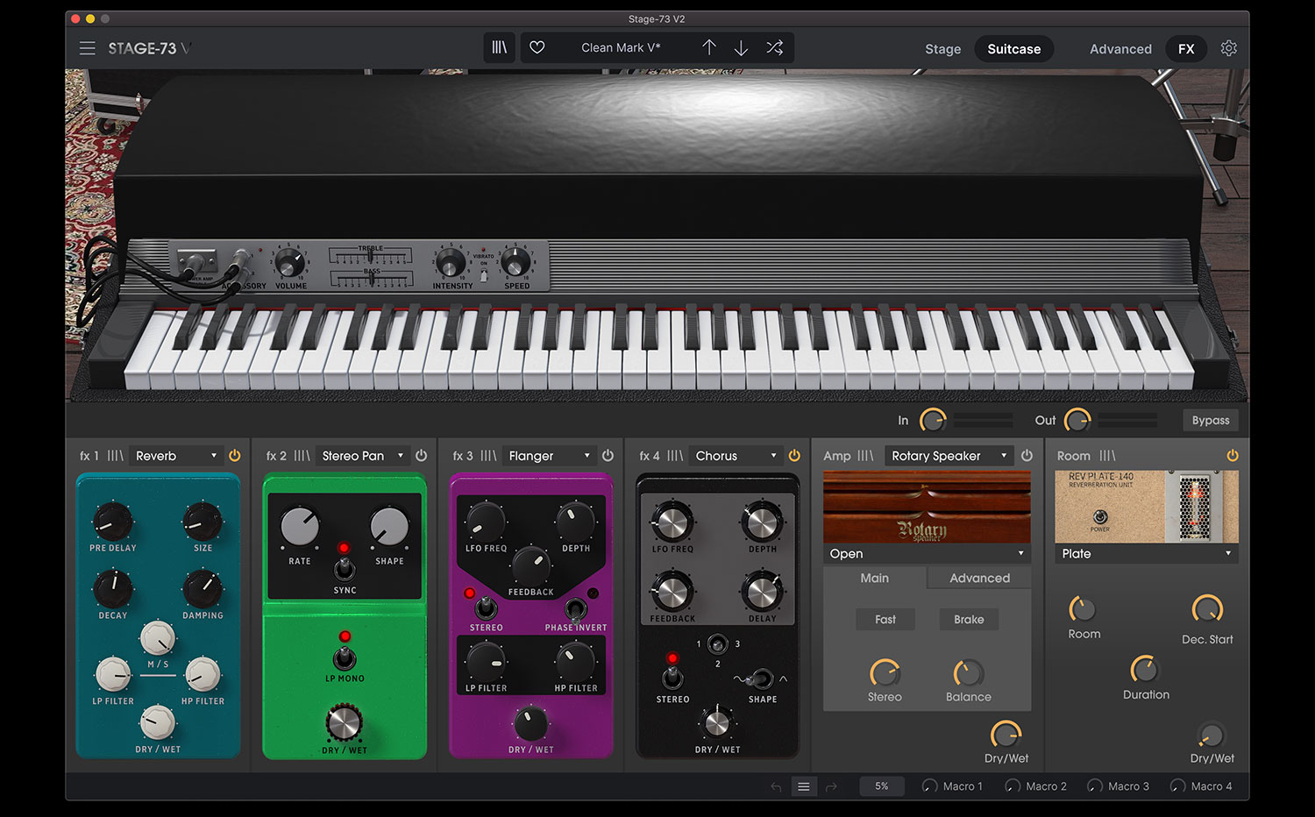Toggle fx 2 Stereo Pan power button
This screenshot has width=1315, height=817.
click(x=421, y=456)
